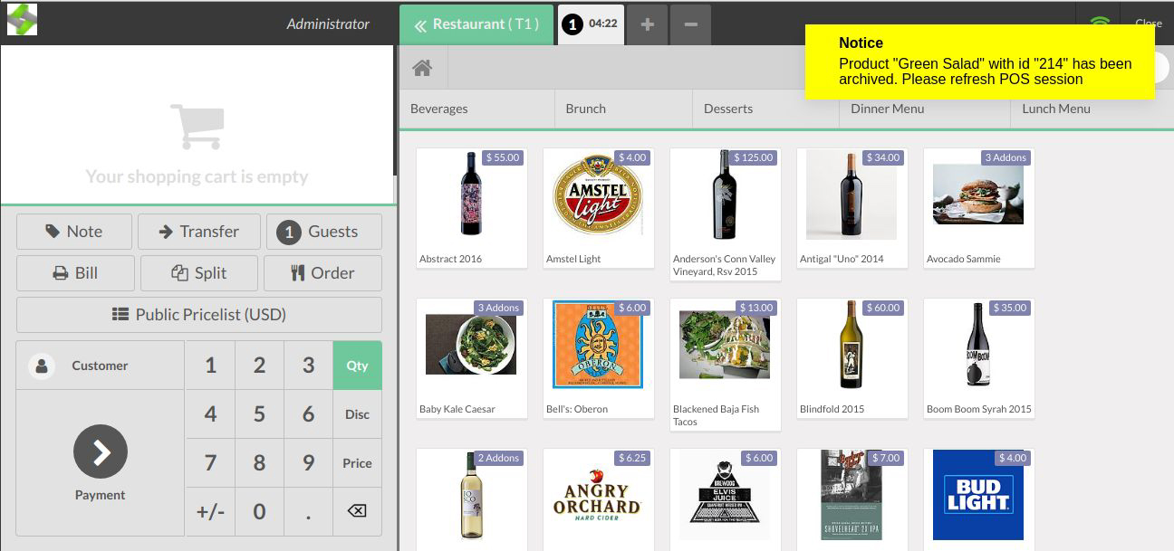This screenshot has height=551, width=1174.
Task: Add Angry Orchard hard cider
Action: [x=599, y=499]
